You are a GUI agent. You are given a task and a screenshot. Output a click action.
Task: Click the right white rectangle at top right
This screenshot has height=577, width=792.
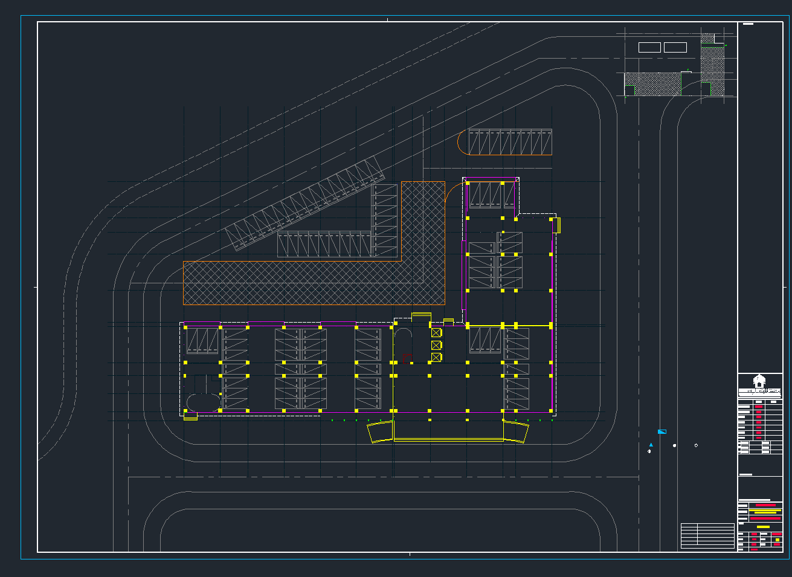click(x=675, y=47)
